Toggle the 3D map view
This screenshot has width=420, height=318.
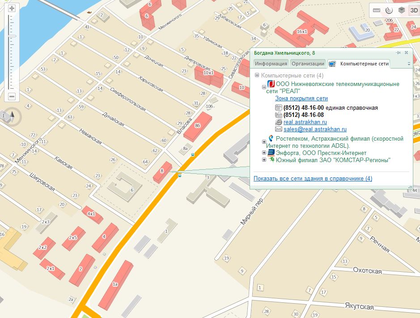tap(414, 10)
